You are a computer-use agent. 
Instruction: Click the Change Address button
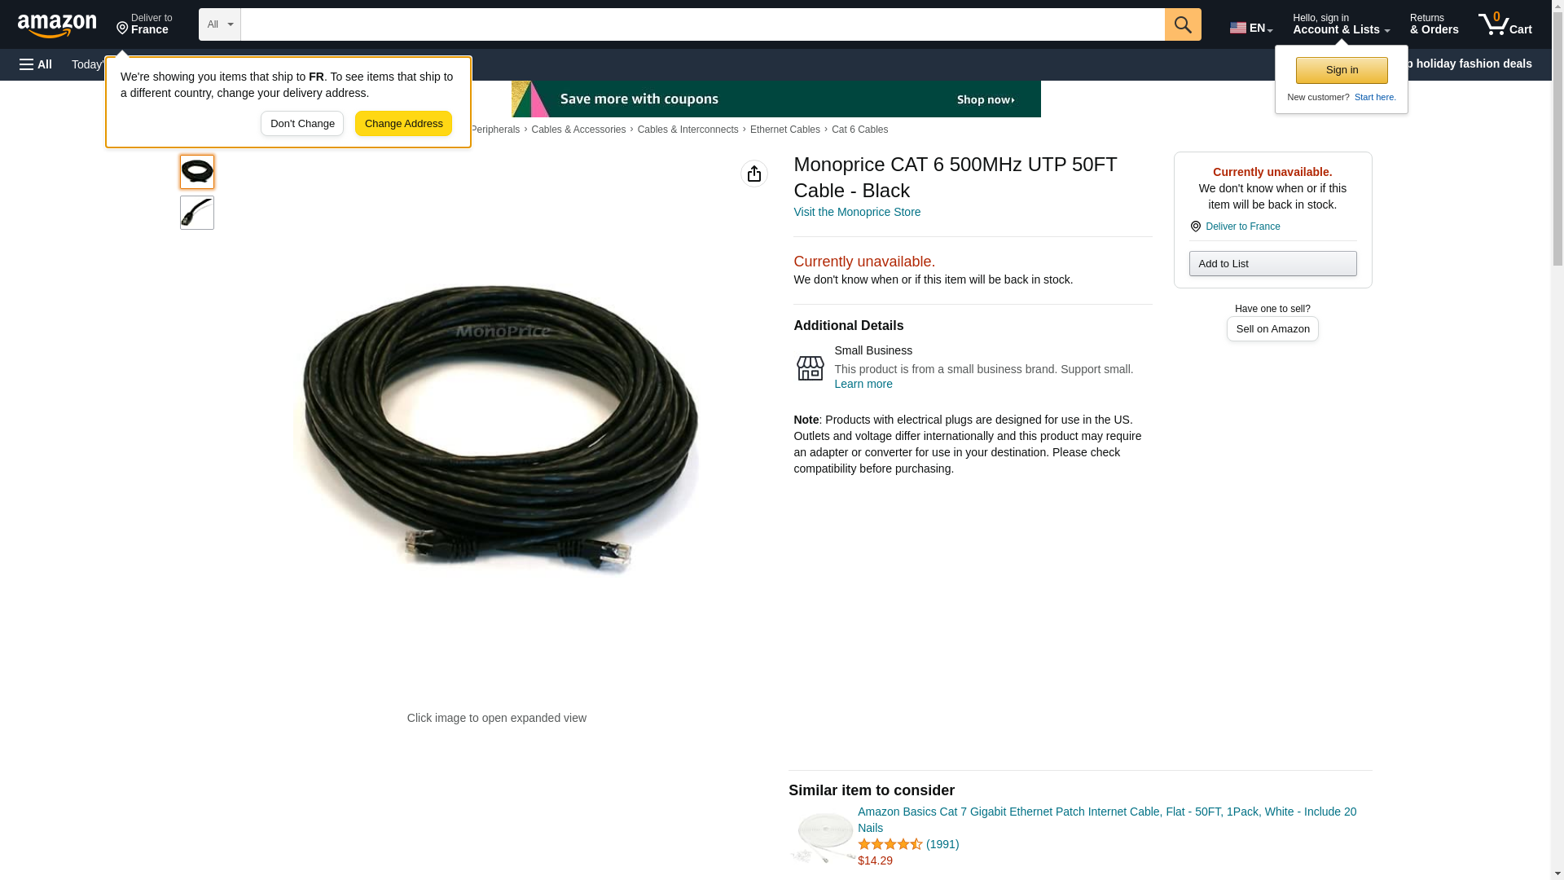point(403,124)
